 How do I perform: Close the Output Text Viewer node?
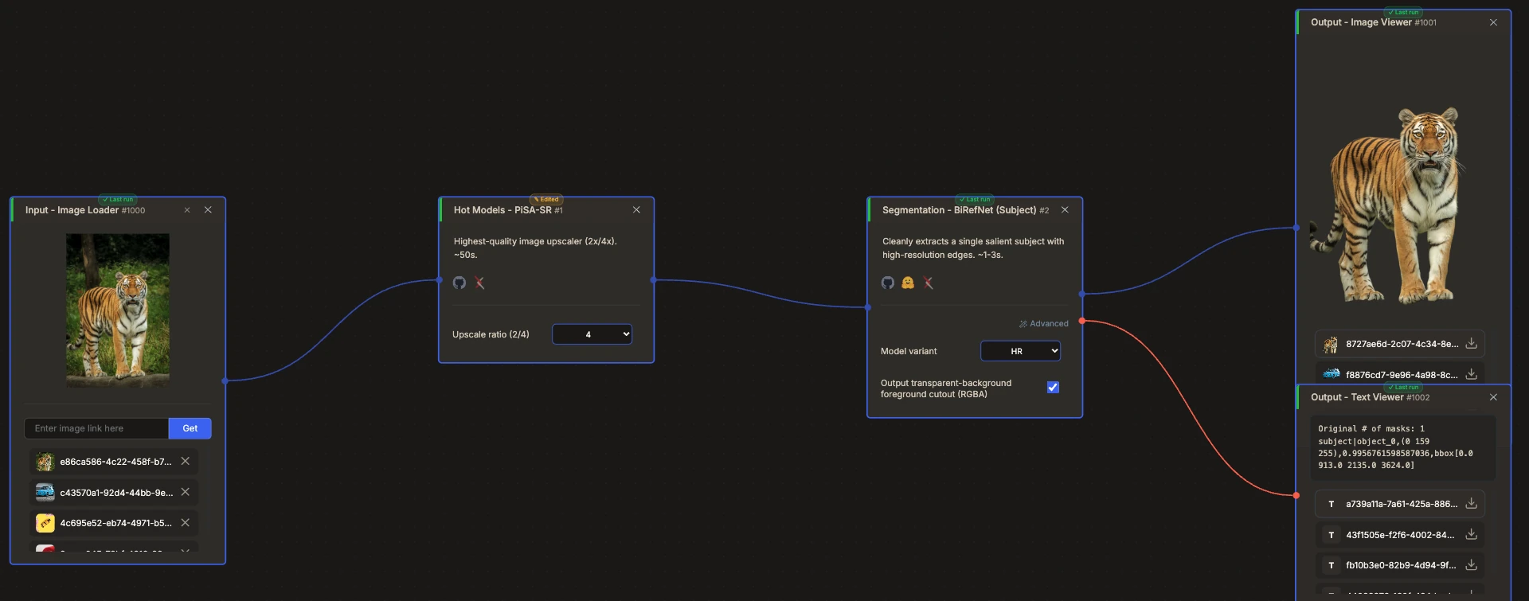pos(1493,397)
